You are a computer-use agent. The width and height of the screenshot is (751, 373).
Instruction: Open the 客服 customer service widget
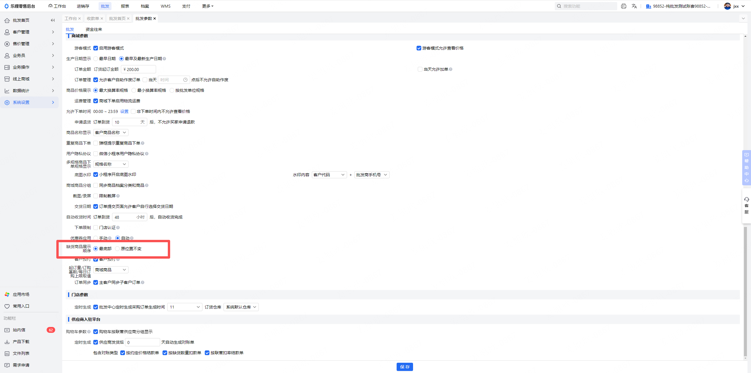[747, 206]
